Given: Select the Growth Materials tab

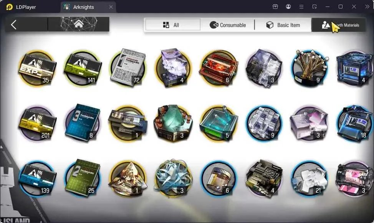Looking at the screenshot, I should (338, 25).
